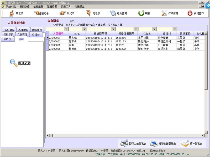Click the vertical scrollbar thumb

[x=206, y=62]
